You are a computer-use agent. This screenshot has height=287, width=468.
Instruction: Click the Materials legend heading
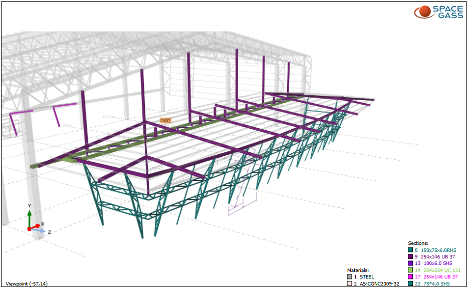click(x=358, y=270)
